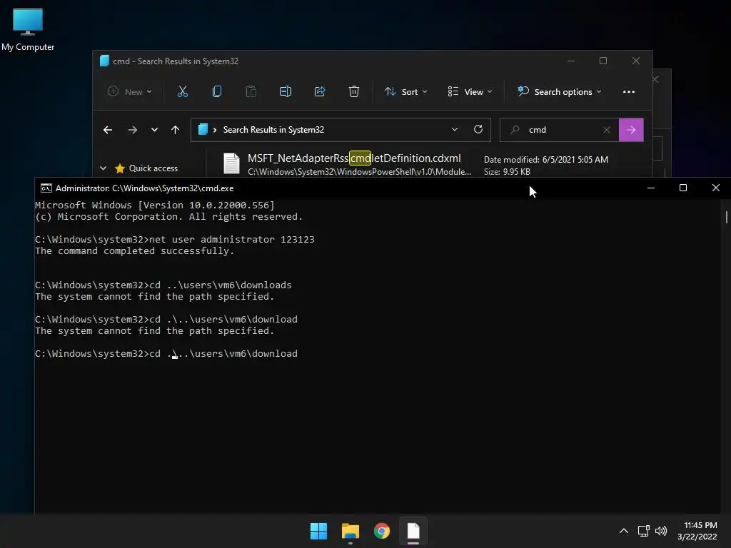
Task: Click the Share icon in Explorer toolbar
Action: 320,92
